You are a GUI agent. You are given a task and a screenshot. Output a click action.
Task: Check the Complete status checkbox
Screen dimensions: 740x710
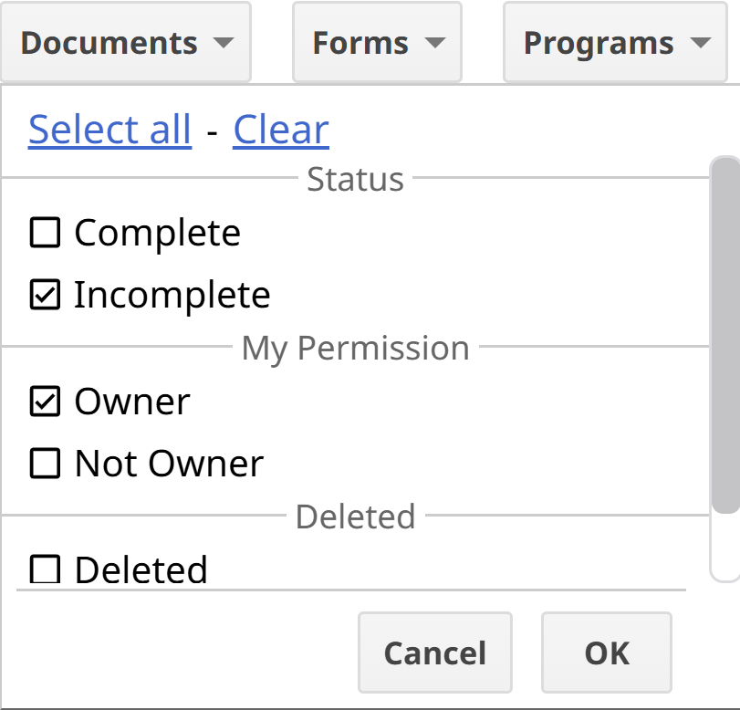click(x=45, y=233)
